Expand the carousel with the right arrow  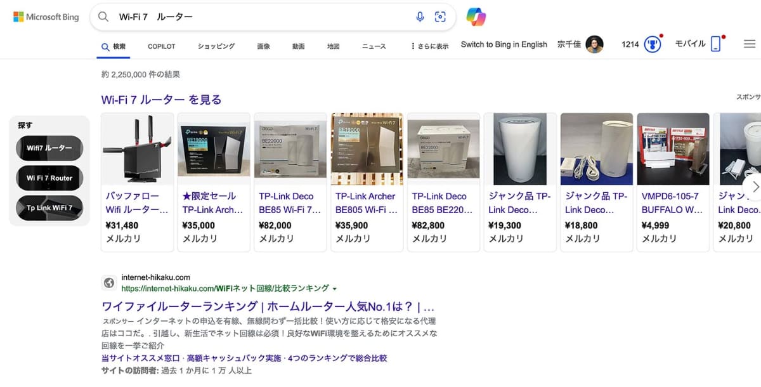click(755, 187)
